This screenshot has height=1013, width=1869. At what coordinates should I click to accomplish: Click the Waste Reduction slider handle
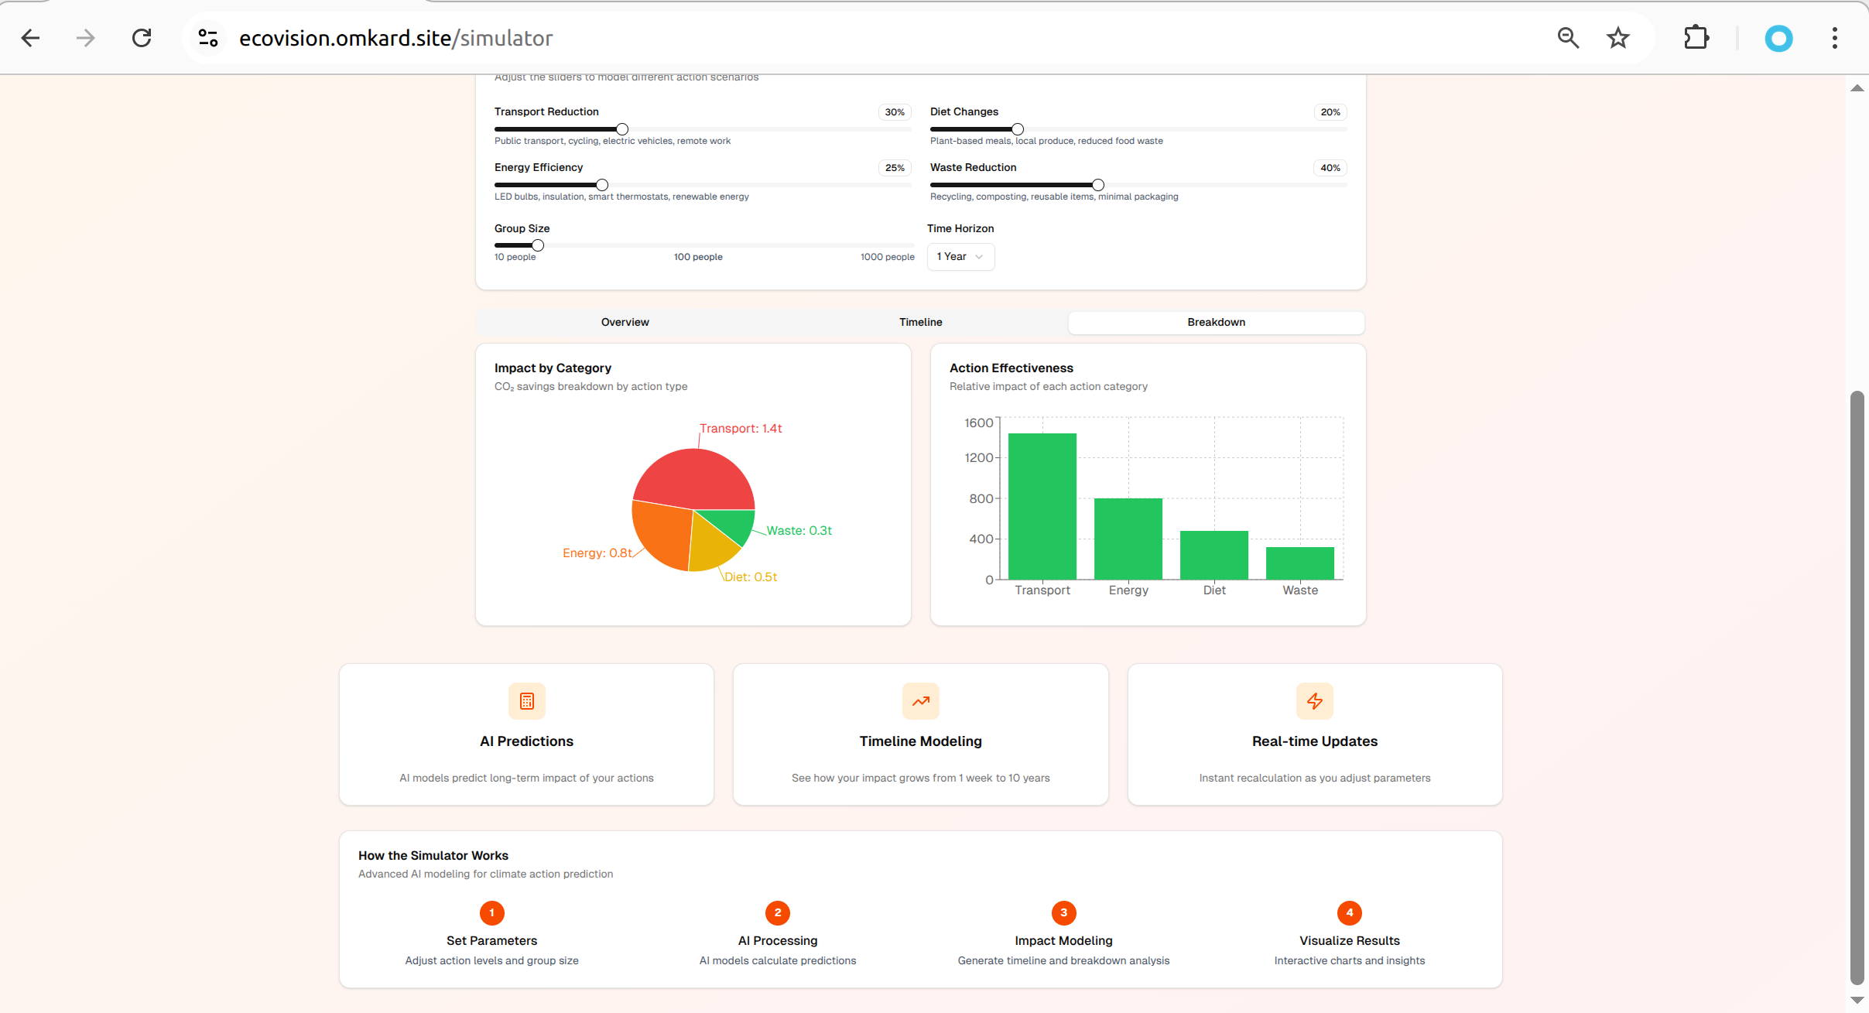click(x=1097, y=185)
